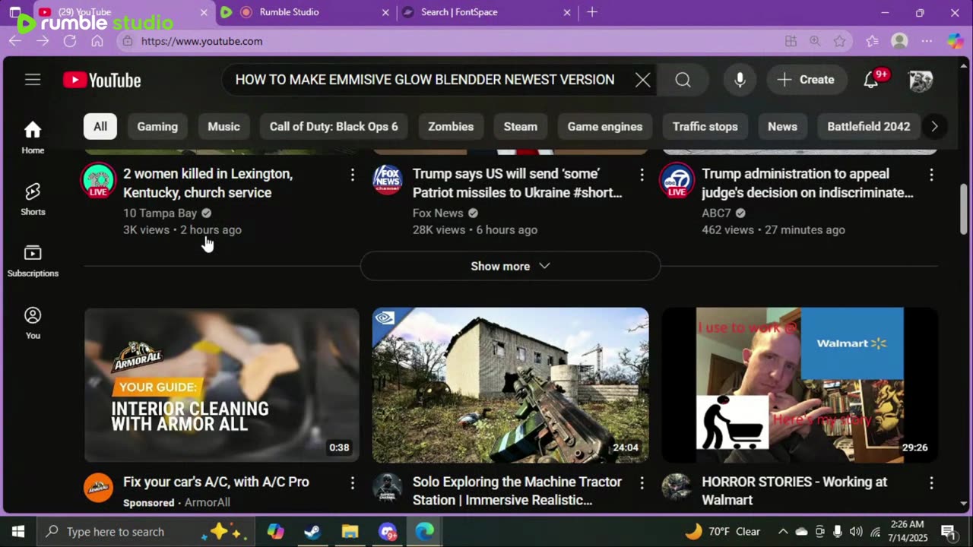
Task: Click the YouTube logo
Action: 102,80
